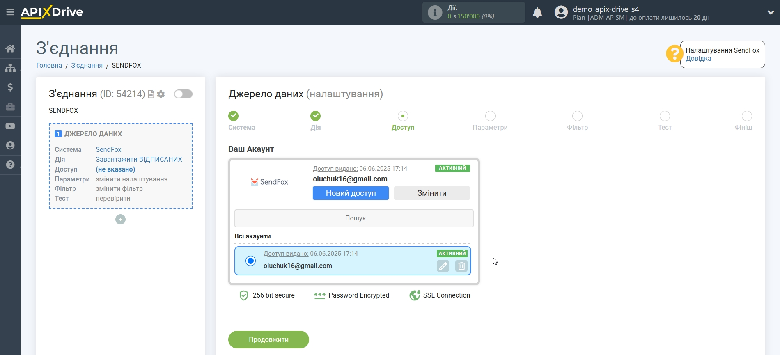Viewport: 780px width, 355px height.
Task: Open the help question sidebar icon
Action: pos(10,165)
